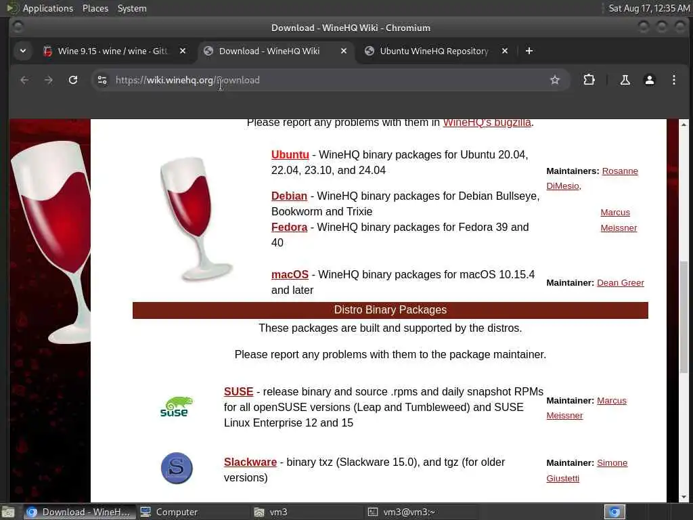Viewport: 693px width, 520px height.
Task: Close the Ubuntu WineHQ Repository tab
Action: click(x=505, y=51)
